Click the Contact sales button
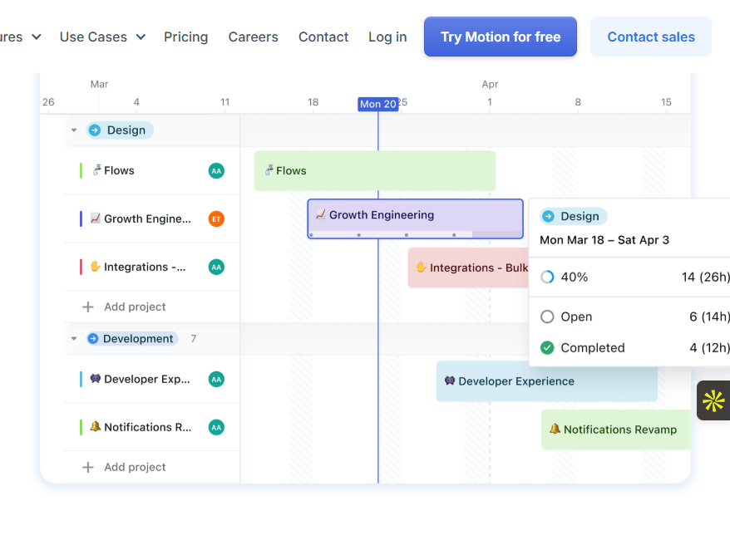The image size is (730, 545). pos(651,37)
